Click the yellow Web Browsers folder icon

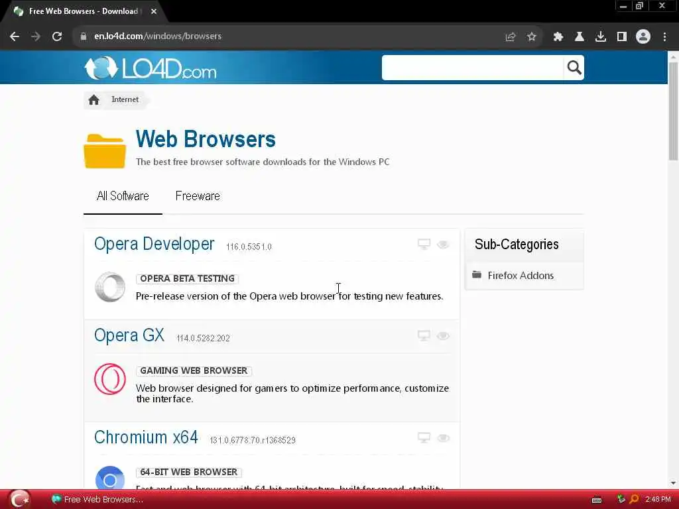pos(105,151)
